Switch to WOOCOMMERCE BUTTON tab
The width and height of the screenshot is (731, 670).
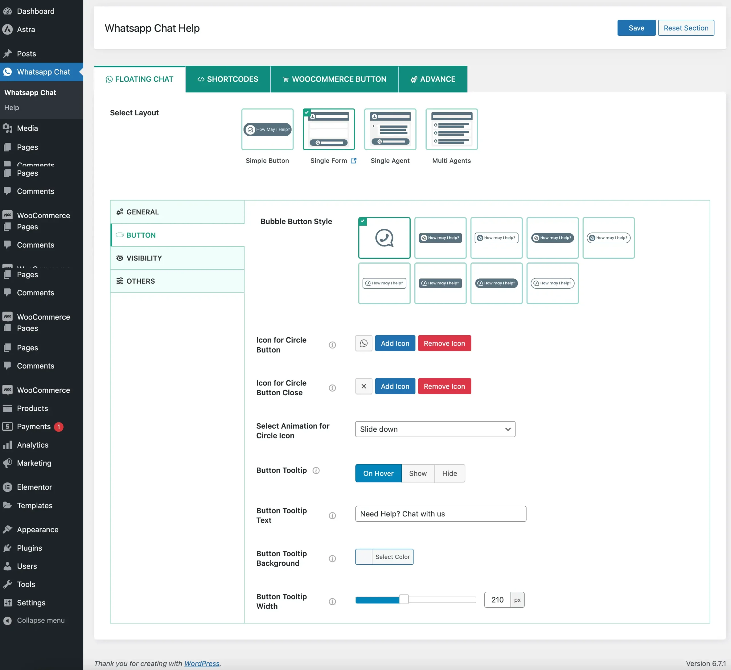click(x=334, y=79)
